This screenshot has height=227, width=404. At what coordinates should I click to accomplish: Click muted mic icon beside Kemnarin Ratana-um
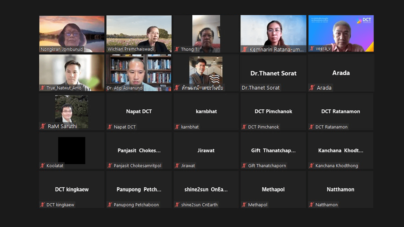tap(245, 49)
